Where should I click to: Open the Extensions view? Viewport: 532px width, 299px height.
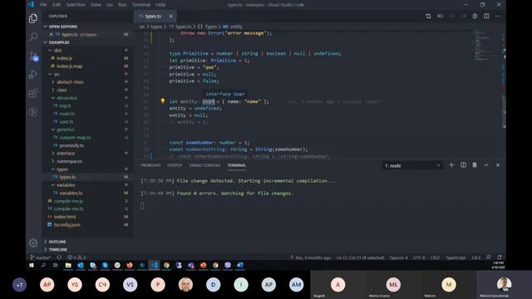(x=33, y=93)
